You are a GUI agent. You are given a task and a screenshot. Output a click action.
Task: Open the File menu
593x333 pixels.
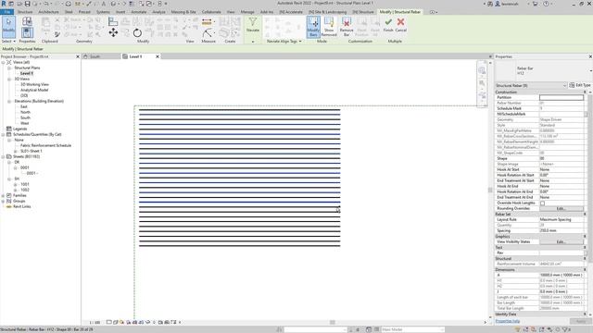click(x=6, y=12)
